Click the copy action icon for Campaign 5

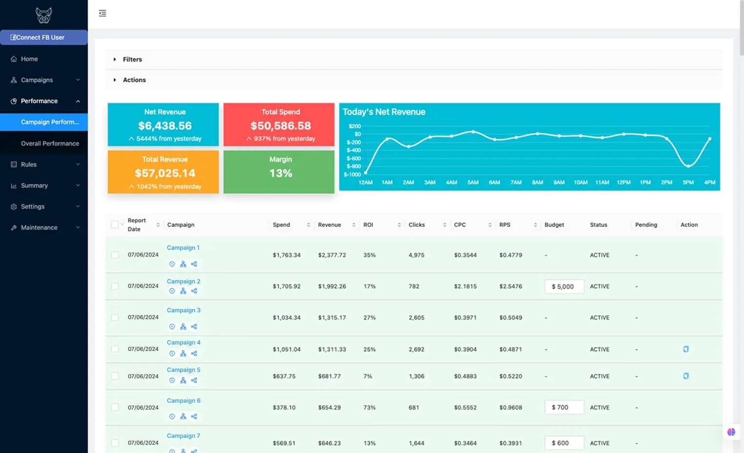(x=686, y=376)
